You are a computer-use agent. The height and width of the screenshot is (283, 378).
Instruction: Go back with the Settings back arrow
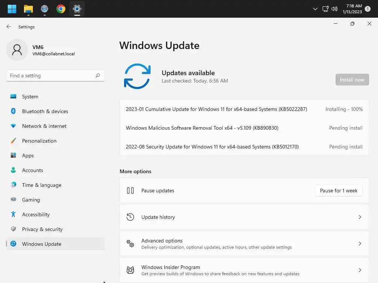[x=9, y=27]
